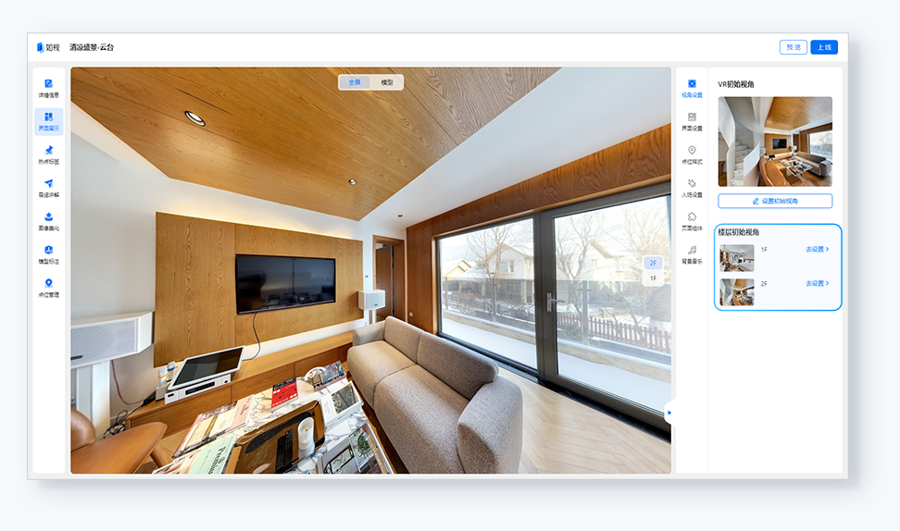Click the 1F floor thumbnail
Screen dimensions: 900x531
(x=737, y=258)
